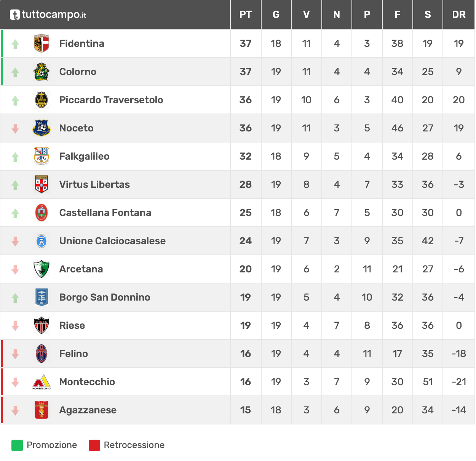Viewport: 476px width, 461px height.
Task: Click the Virtus Libertas crest
Action: [x=42, y=184]
